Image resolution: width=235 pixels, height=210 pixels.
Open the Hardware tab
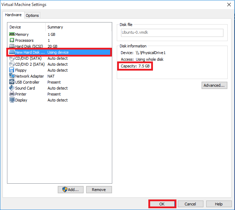coord(13,15)
